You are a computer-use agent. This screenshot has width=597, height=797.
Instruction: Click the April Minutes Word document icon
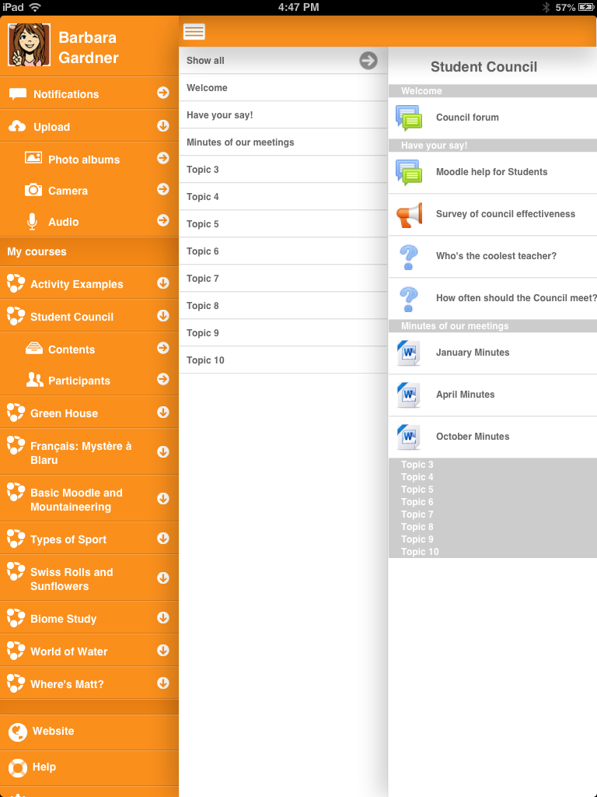tap(409, 395)
